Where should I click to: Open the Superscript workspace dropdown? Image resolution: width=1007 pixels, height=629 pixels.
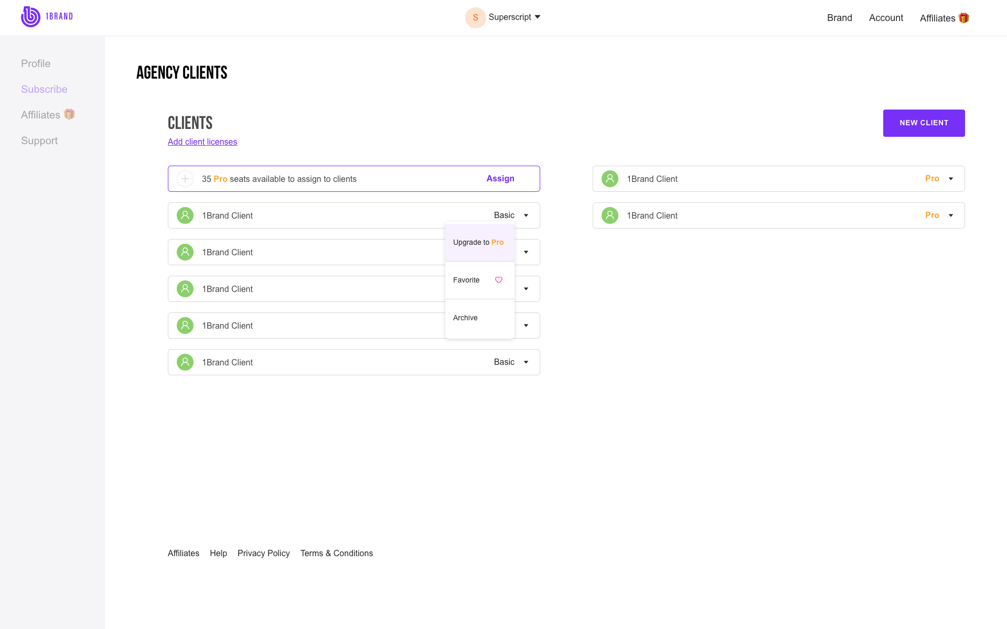pos(537,17)
